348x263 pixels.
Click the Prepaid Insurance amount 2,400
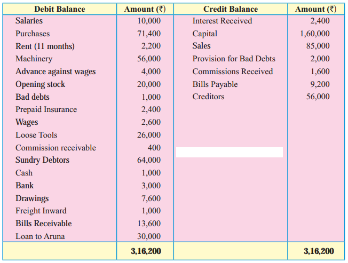151,109
